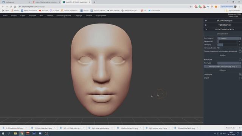Click the import alpha texture button

point(222,66)
